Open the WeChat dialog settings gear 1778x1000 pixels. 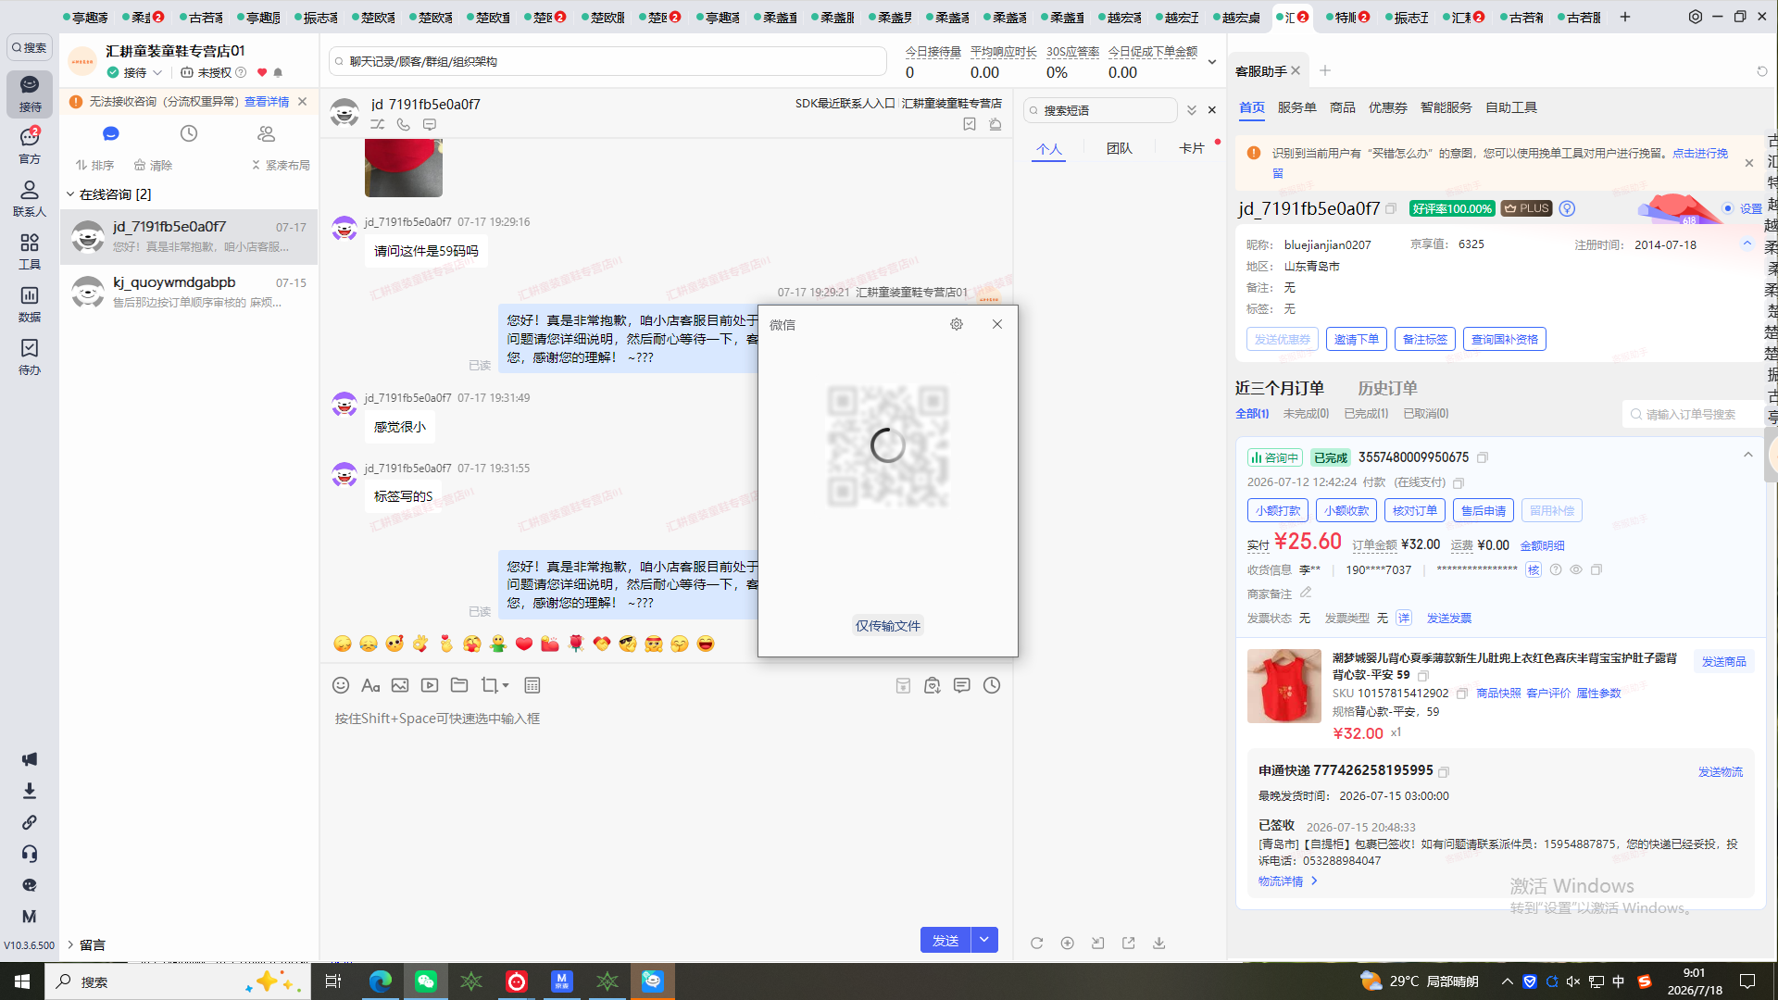[957, 324]
